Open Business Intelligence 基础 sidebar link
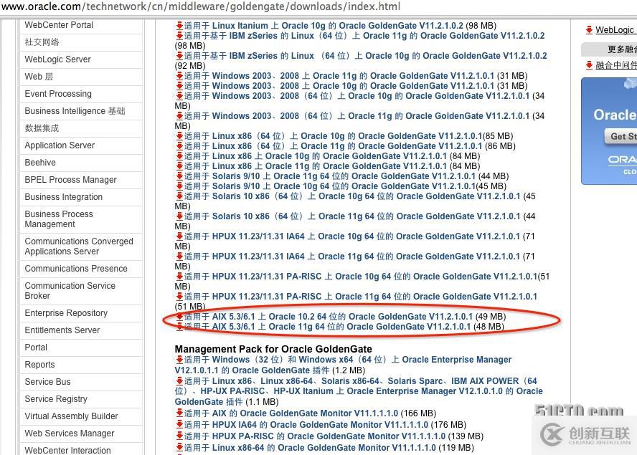The height and width of the screenshot is (455, 637). pos(75,111)
